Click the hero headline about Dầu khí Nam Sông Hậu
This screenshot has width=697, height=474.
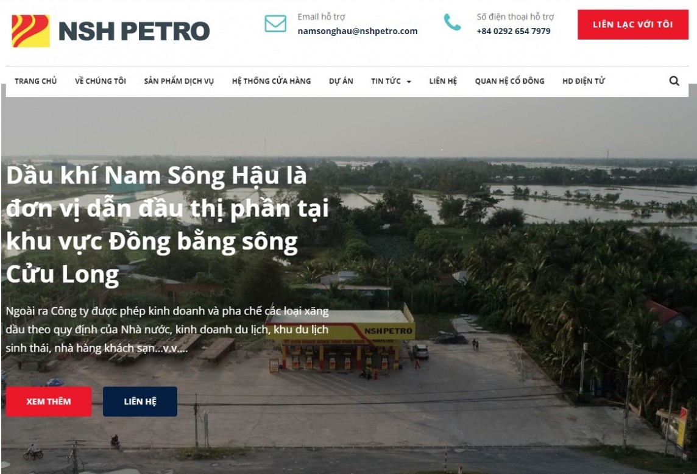[168, 225]
